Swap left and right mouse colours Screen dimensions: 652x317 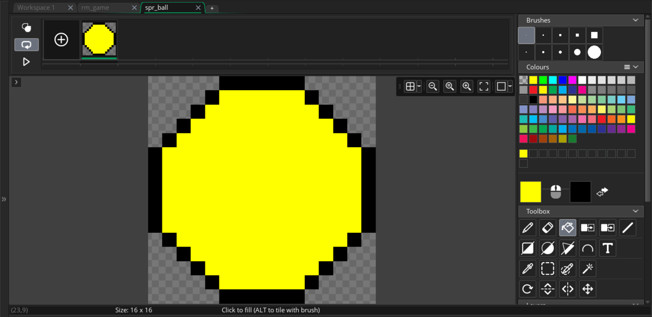tap(602, 192)
